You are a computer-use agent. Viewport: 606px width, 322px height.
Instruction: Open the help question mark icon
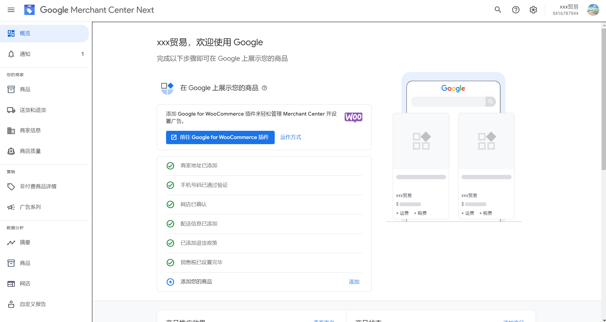(516, 10)
